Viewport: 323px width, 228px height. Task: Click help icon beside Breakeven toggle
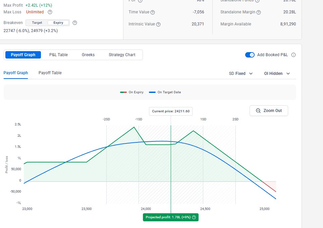[75, 23]
